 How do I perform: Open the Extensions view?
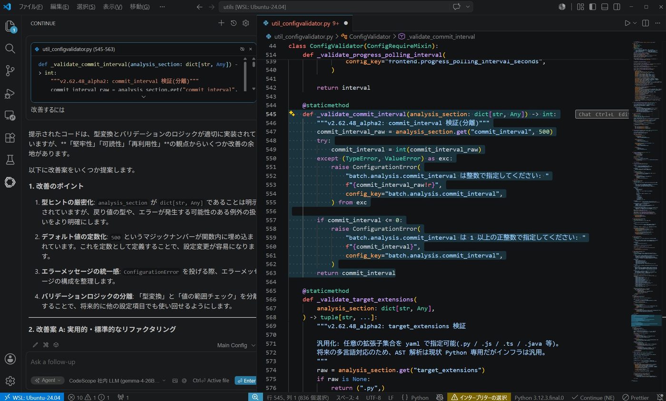pyautogui.click(x=10, y=138)
